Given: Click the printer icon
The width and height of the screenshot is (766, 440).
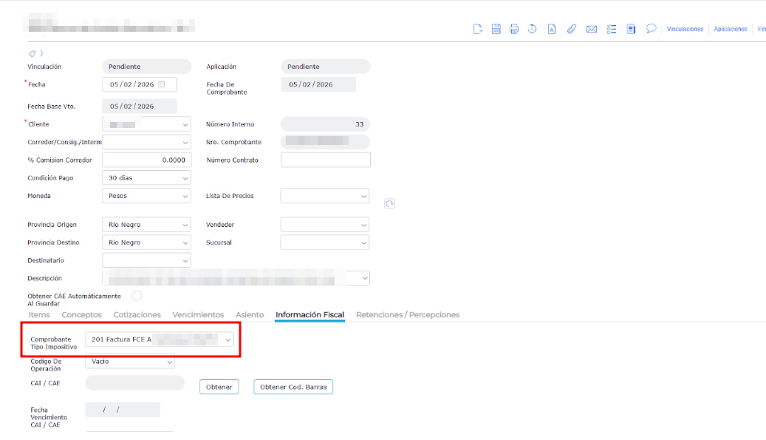Looking at the screenshot, I should point(514,29).
